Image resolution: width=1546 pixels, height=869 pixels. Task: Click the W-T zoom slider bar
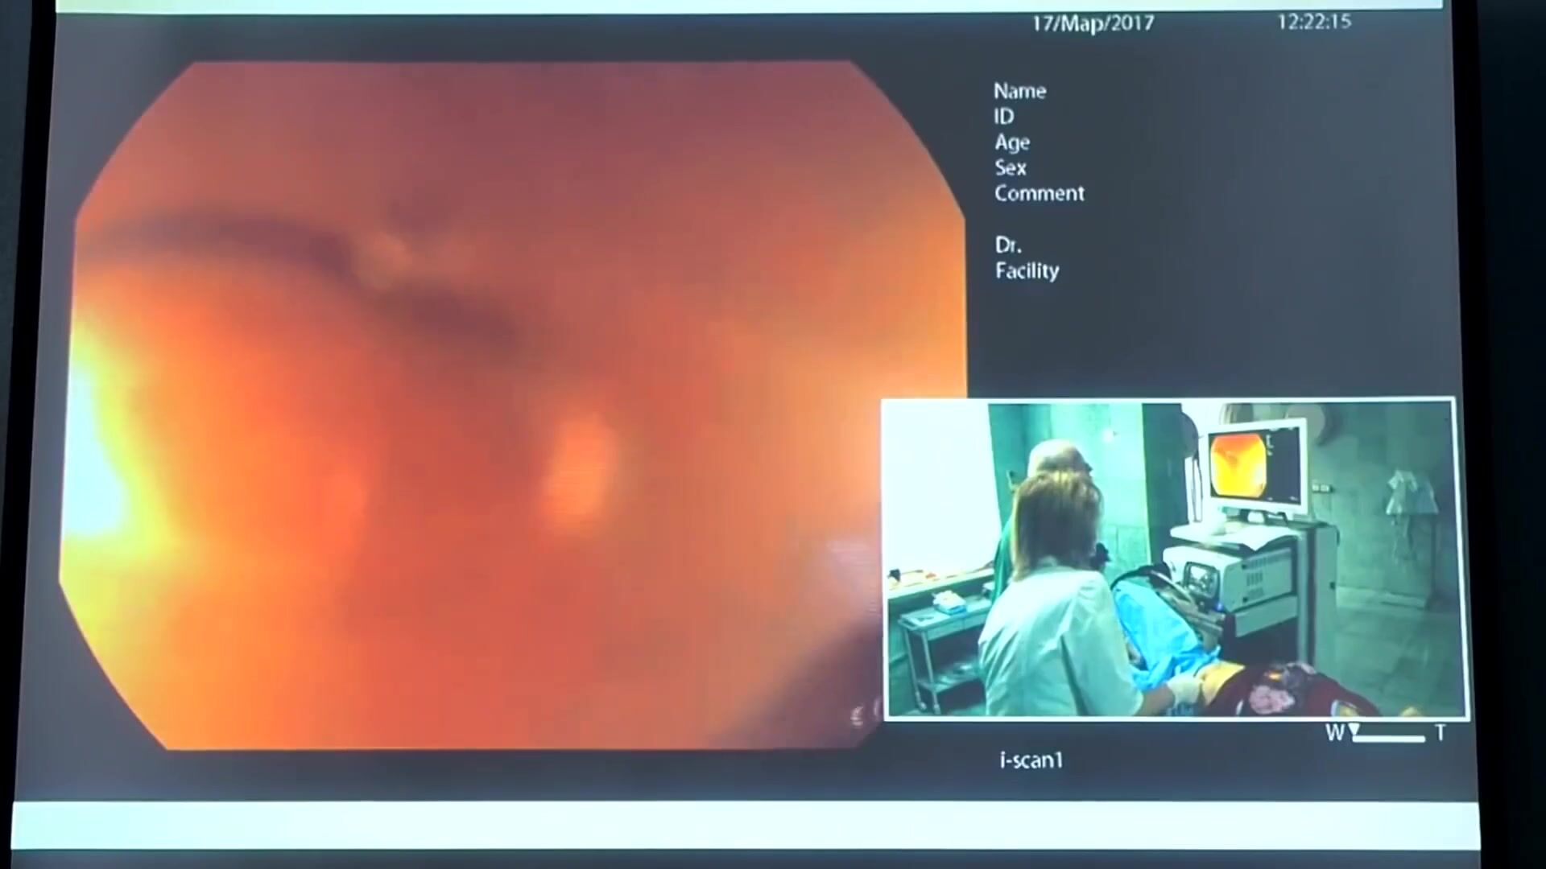(1390, 738)
